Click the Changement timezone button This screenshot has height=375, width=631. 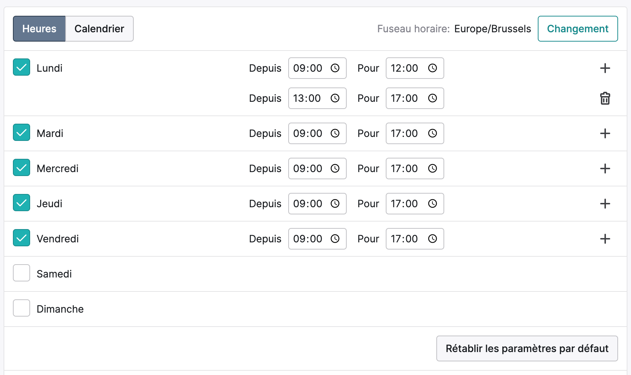(578, 29)
